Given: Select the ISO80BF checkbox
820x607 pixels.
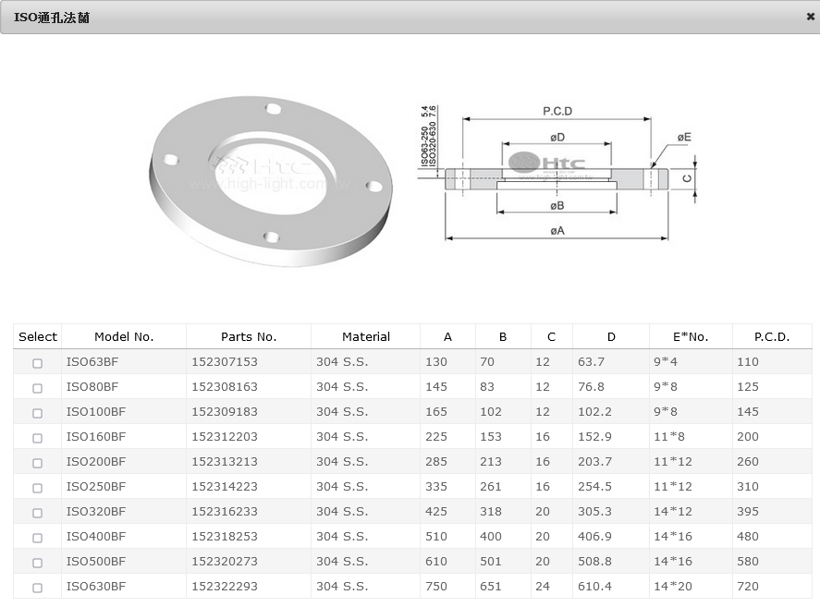Looking at the screenshot, I should point(38,388).
